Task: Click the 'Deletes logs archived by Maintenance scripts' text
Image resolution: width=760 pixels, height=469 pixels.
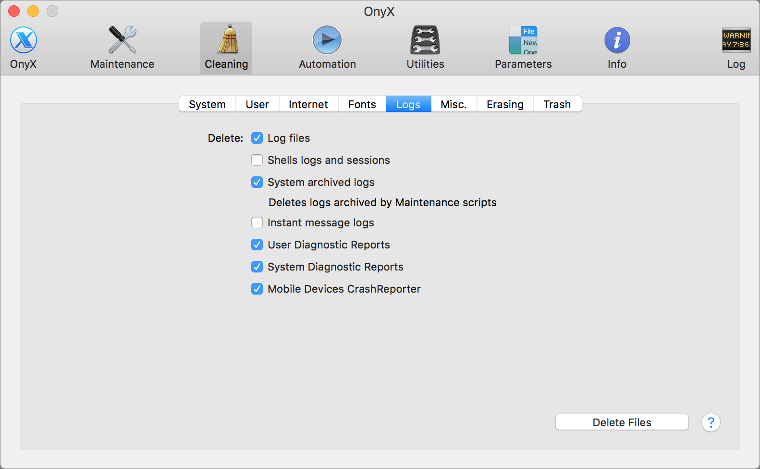Action: coord(382,202)
